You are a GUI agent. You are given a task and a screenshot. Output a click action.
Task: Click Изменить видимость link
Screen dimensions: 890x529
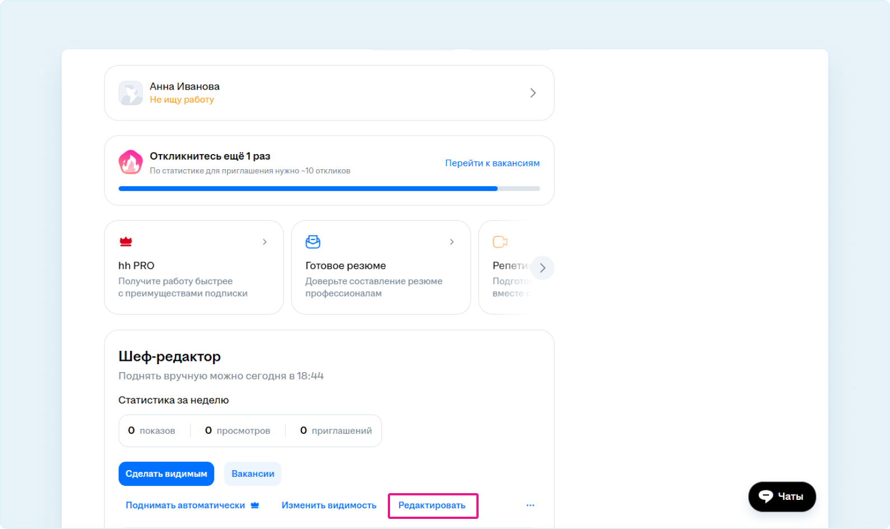(x=329, y=505)
